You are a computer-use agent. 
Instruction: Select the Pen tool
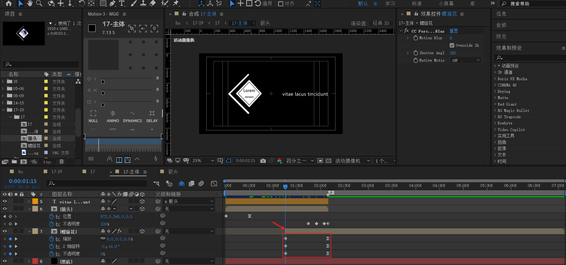[x=112, y=3]
